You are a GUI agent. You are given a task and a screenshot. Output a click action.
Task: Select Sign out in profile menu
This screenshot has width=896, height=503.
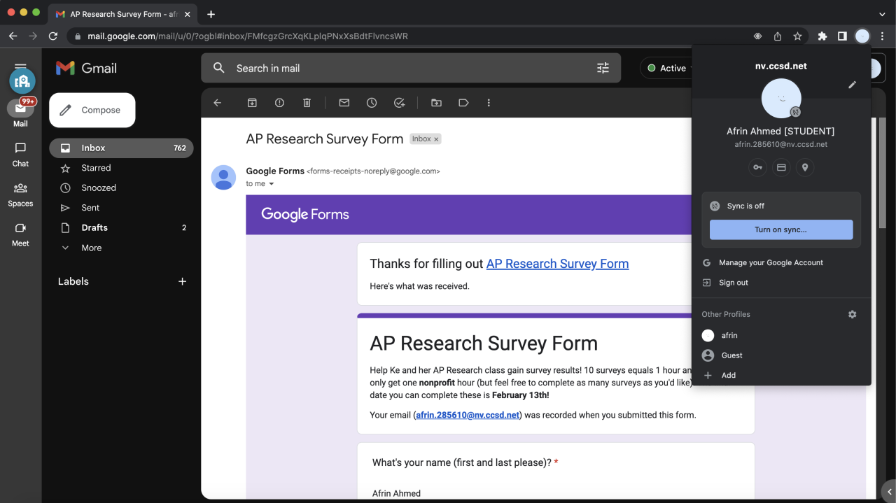coord(781,283)
